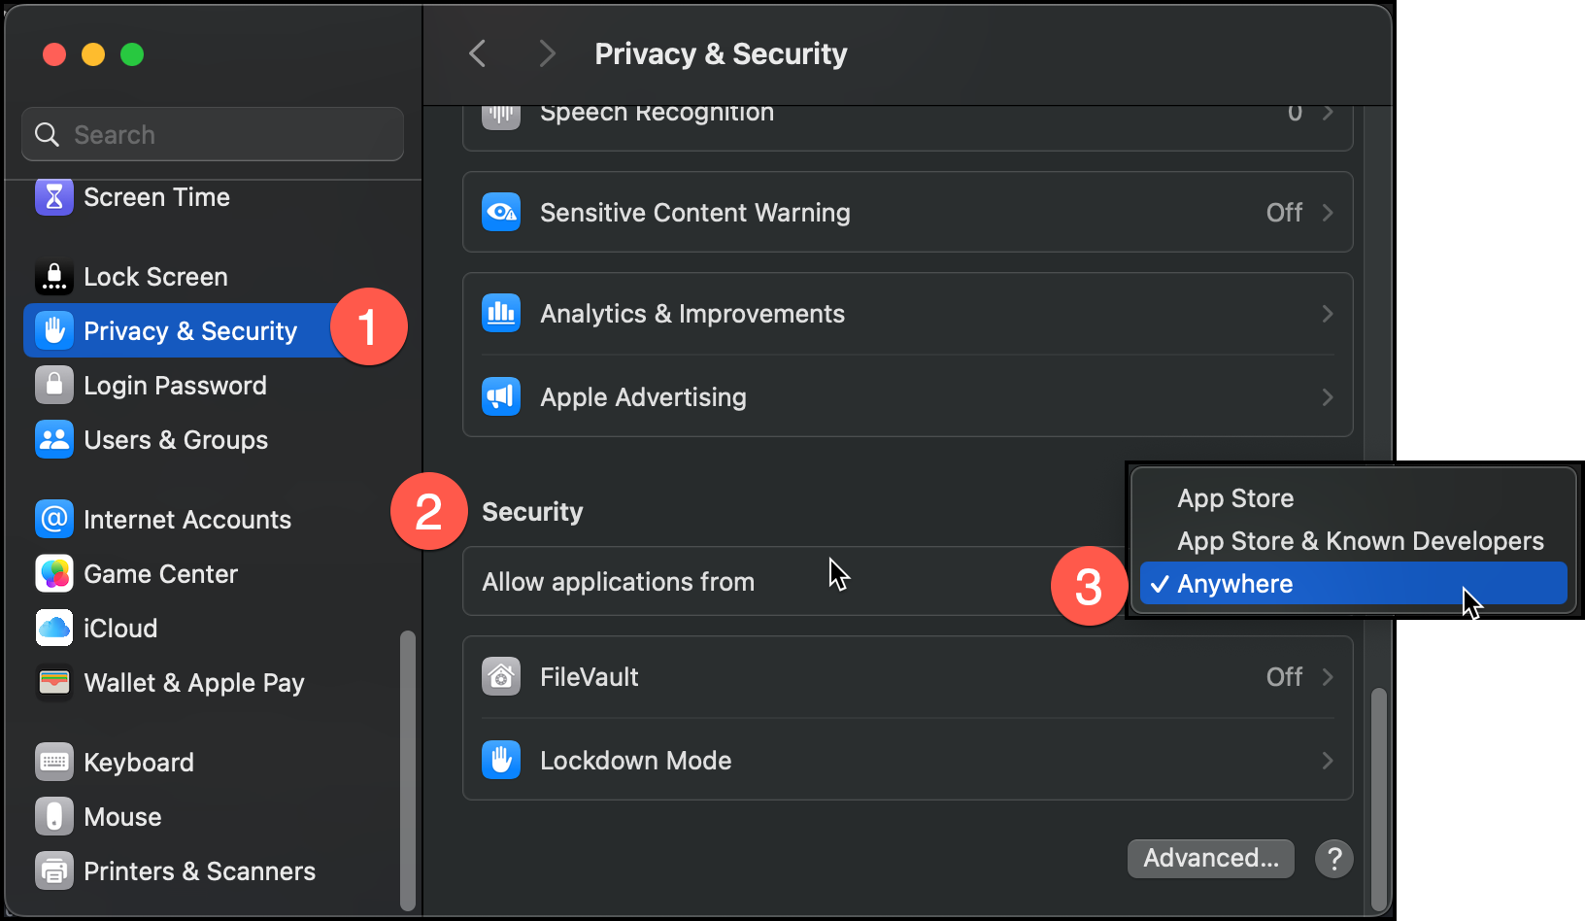Click the Printers & Scanners printer icon
1585x921 pixels.
[x=54, y=871]
